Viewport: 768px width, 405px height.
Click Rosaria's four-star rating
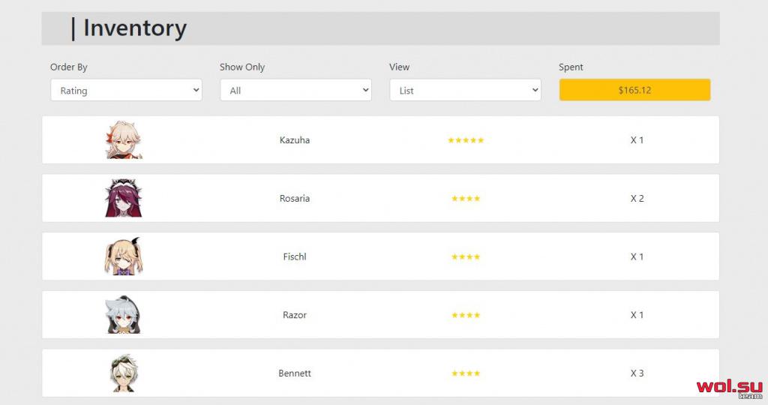(466, 198)
